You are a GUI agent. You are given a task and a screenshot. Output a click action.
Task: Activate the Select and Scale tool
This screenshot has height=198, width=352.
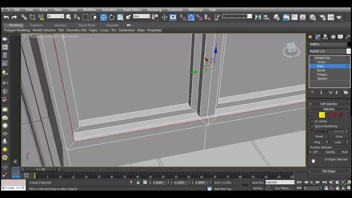click(120, 17)
